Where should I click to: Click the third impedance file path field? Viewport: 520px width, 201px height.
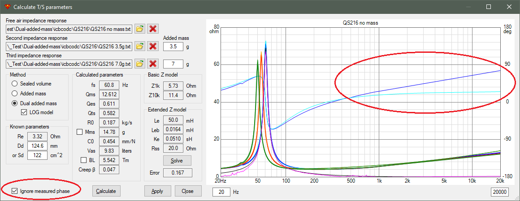click(69, 63)
